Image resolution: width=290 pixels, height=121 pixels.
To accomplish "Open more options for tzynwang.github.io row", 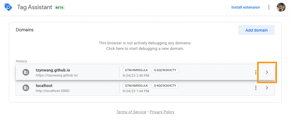I will tap(256, 72).
